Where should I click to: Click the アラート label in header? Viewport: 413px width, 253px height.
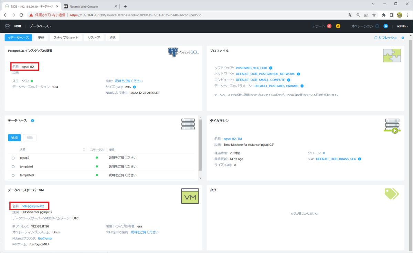coord(318,26)
